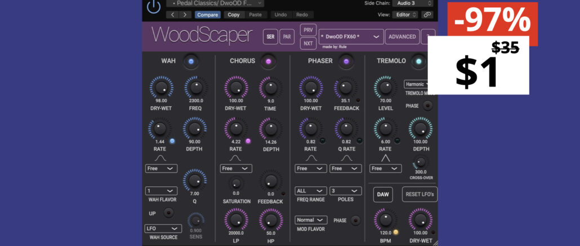Open the Harmonic TREMOLO MODE dropdown
This screenshot has height=246, width=580.
417,84
